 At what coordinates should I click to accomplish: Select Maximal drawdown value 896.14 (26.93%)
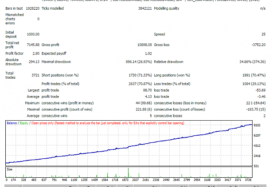[x=139, y=62]
